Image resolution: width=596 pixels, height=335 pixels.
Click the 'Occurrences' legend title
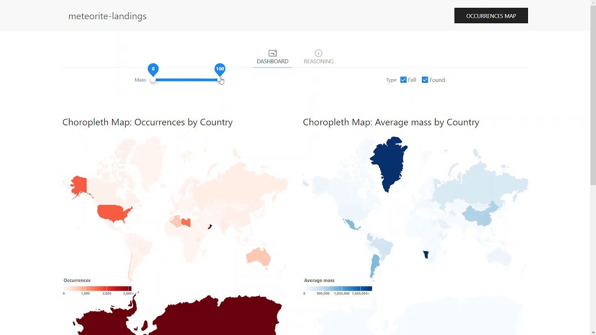[77, 281]
